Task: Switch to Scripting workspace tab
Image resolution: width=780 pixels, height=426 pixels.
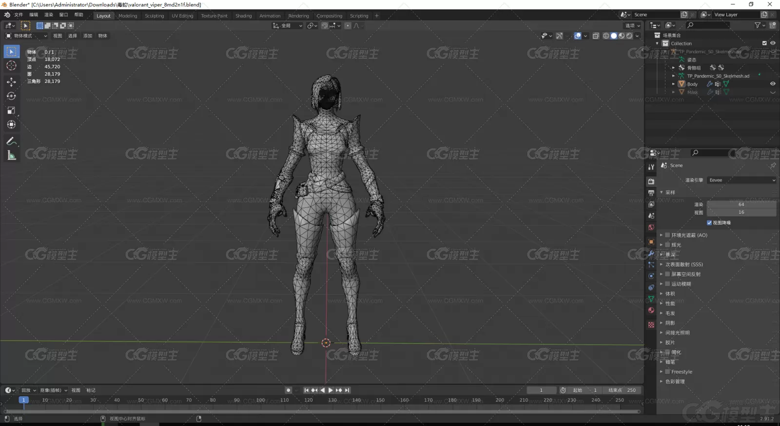Action: point(359,16)
